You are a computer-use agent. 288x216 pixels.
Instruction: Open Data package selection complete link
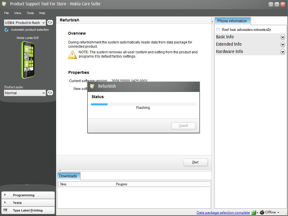coord(223,213)
